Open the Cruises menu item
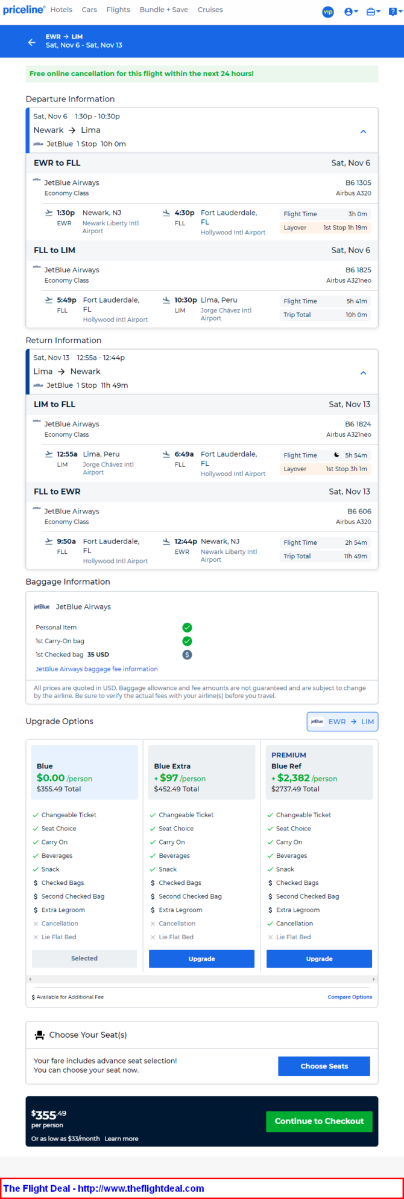 click(210, 10)
